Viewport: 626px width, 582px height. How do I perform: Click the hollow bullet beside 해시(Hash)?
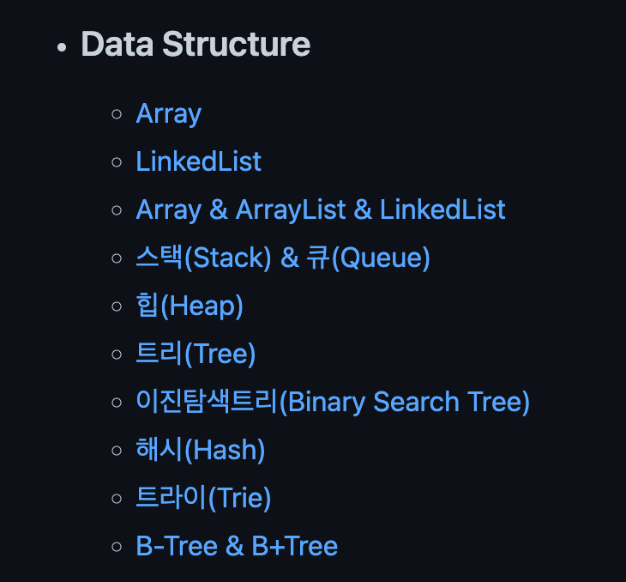117,452
